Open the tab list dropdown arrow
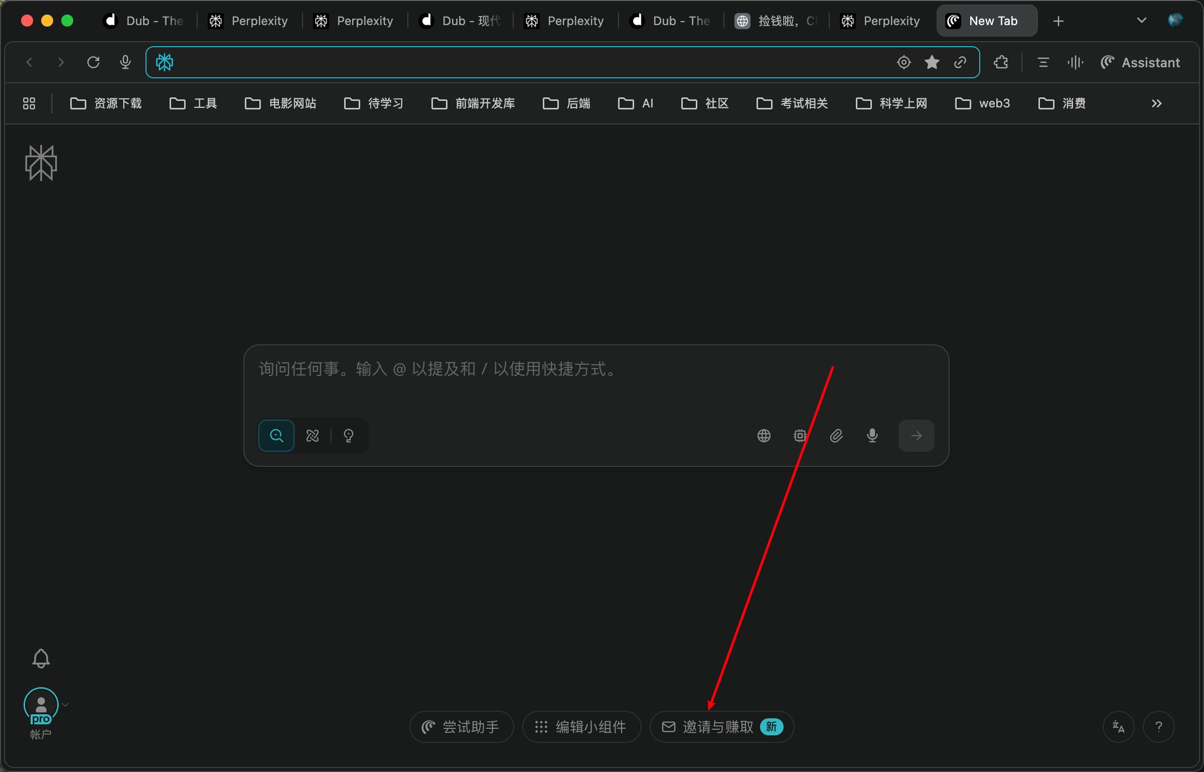Screen dimensions: 1204x772 coord(1141,21)
